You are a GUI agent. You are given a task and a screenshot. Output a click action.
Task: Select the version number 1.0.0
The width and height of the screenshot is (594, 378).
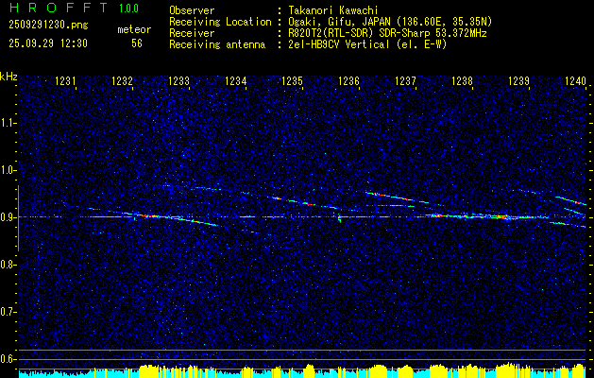pyautogui.click(x=128, y=9)
